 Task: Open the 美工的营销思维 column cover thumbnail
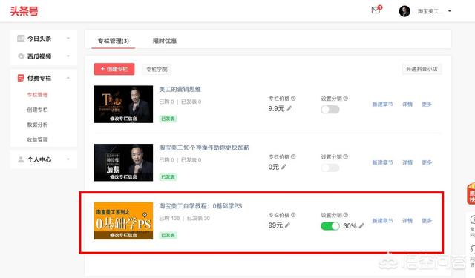coord(123,104)
